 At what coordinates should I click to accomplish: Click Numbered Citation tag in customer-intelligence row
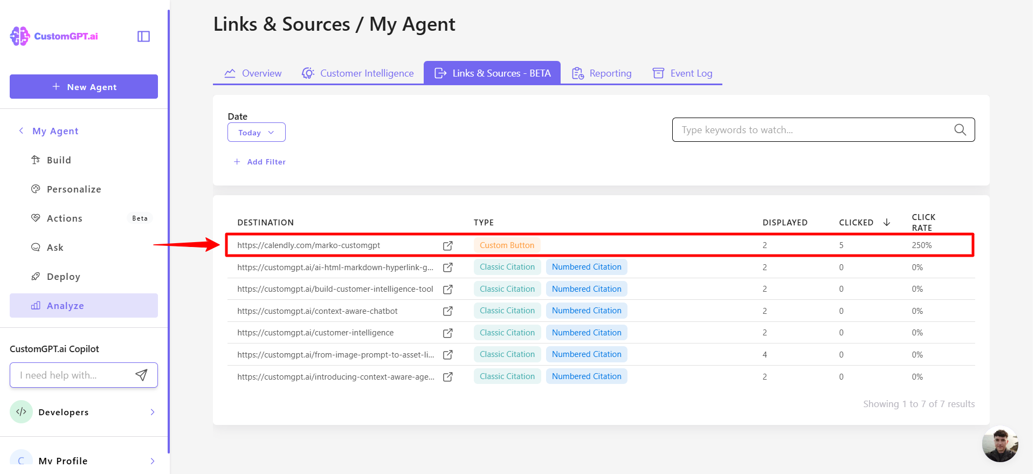(586, 333)
